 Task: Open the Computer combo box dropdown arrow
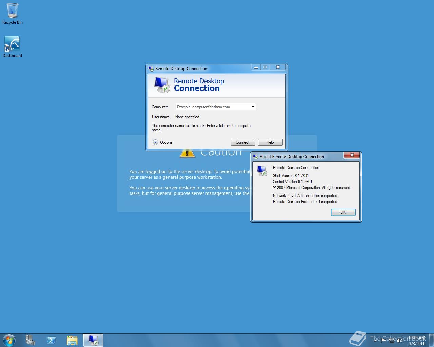(253, 107)
